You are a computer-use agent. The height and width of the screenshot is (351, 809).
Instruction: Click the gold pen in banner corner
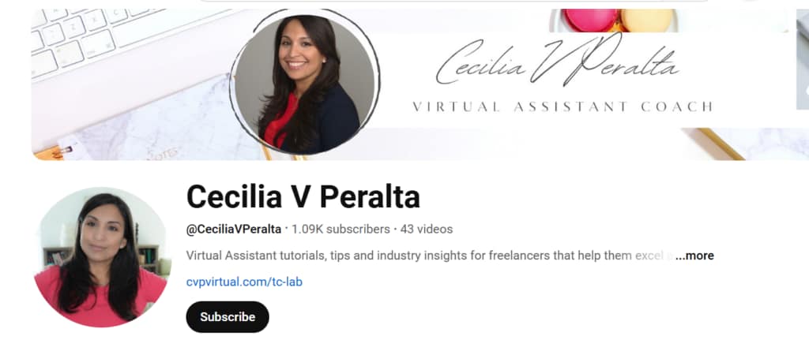point(720,144)
